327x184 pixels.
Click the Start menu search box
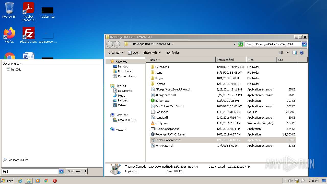pos(30,171)
